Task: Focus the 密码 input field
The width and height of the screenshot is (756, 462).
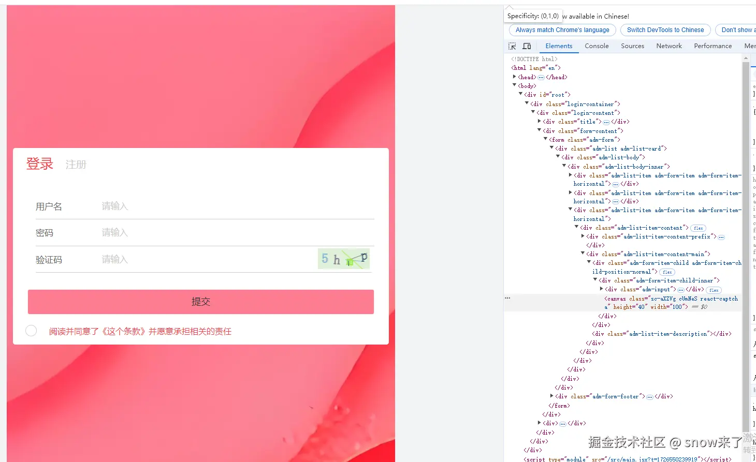Action: point(237,233)
